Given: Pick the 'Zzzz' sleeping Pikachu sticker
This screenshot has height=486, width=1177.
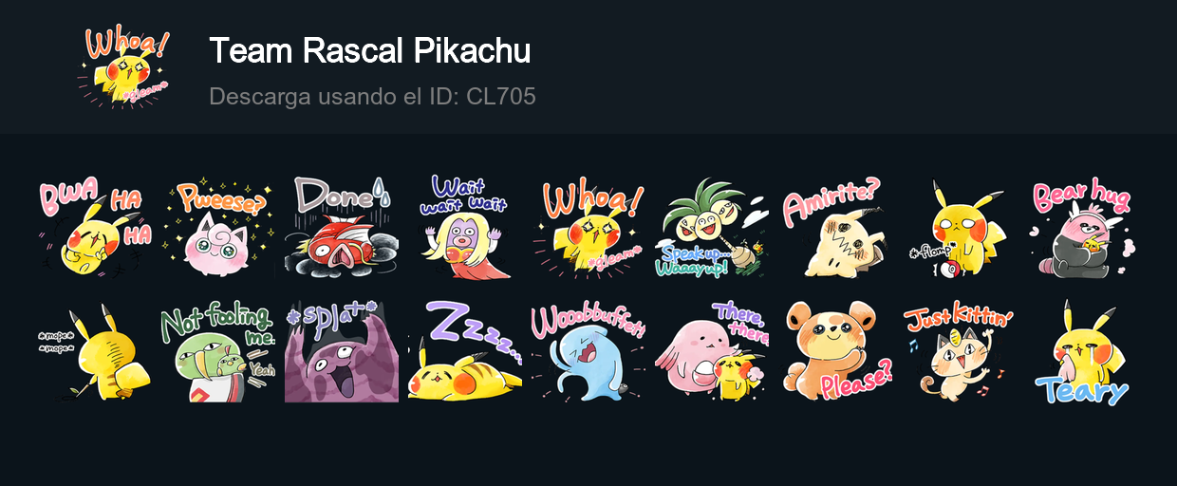Looking at the screenshot, I should click(x=465, y=351).
